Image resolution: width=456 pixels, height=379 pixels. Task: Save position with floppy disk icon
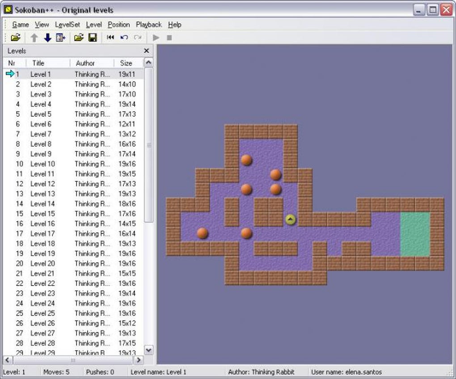click(93, 38)
